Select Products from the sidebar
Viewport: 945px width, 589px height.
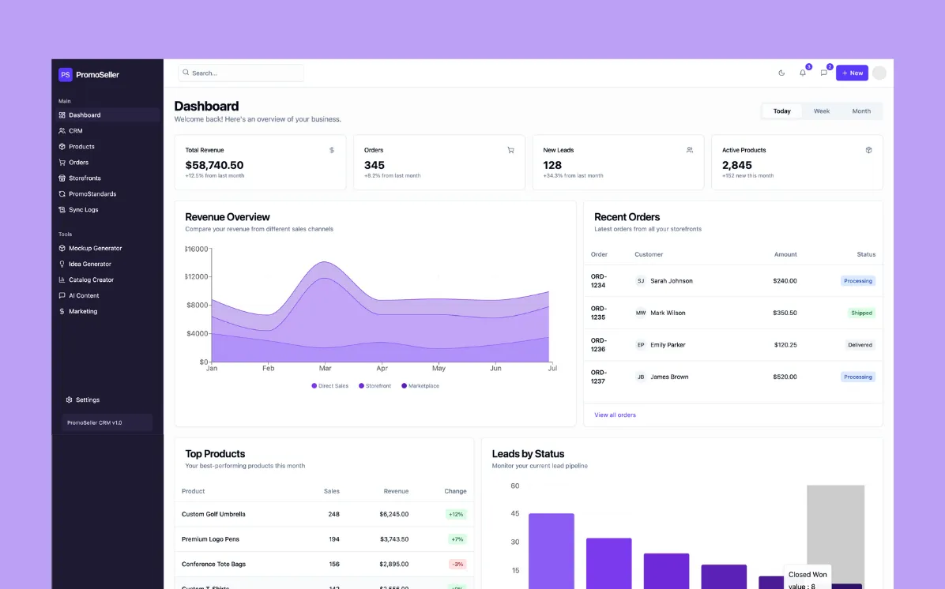tap(83, 146)
